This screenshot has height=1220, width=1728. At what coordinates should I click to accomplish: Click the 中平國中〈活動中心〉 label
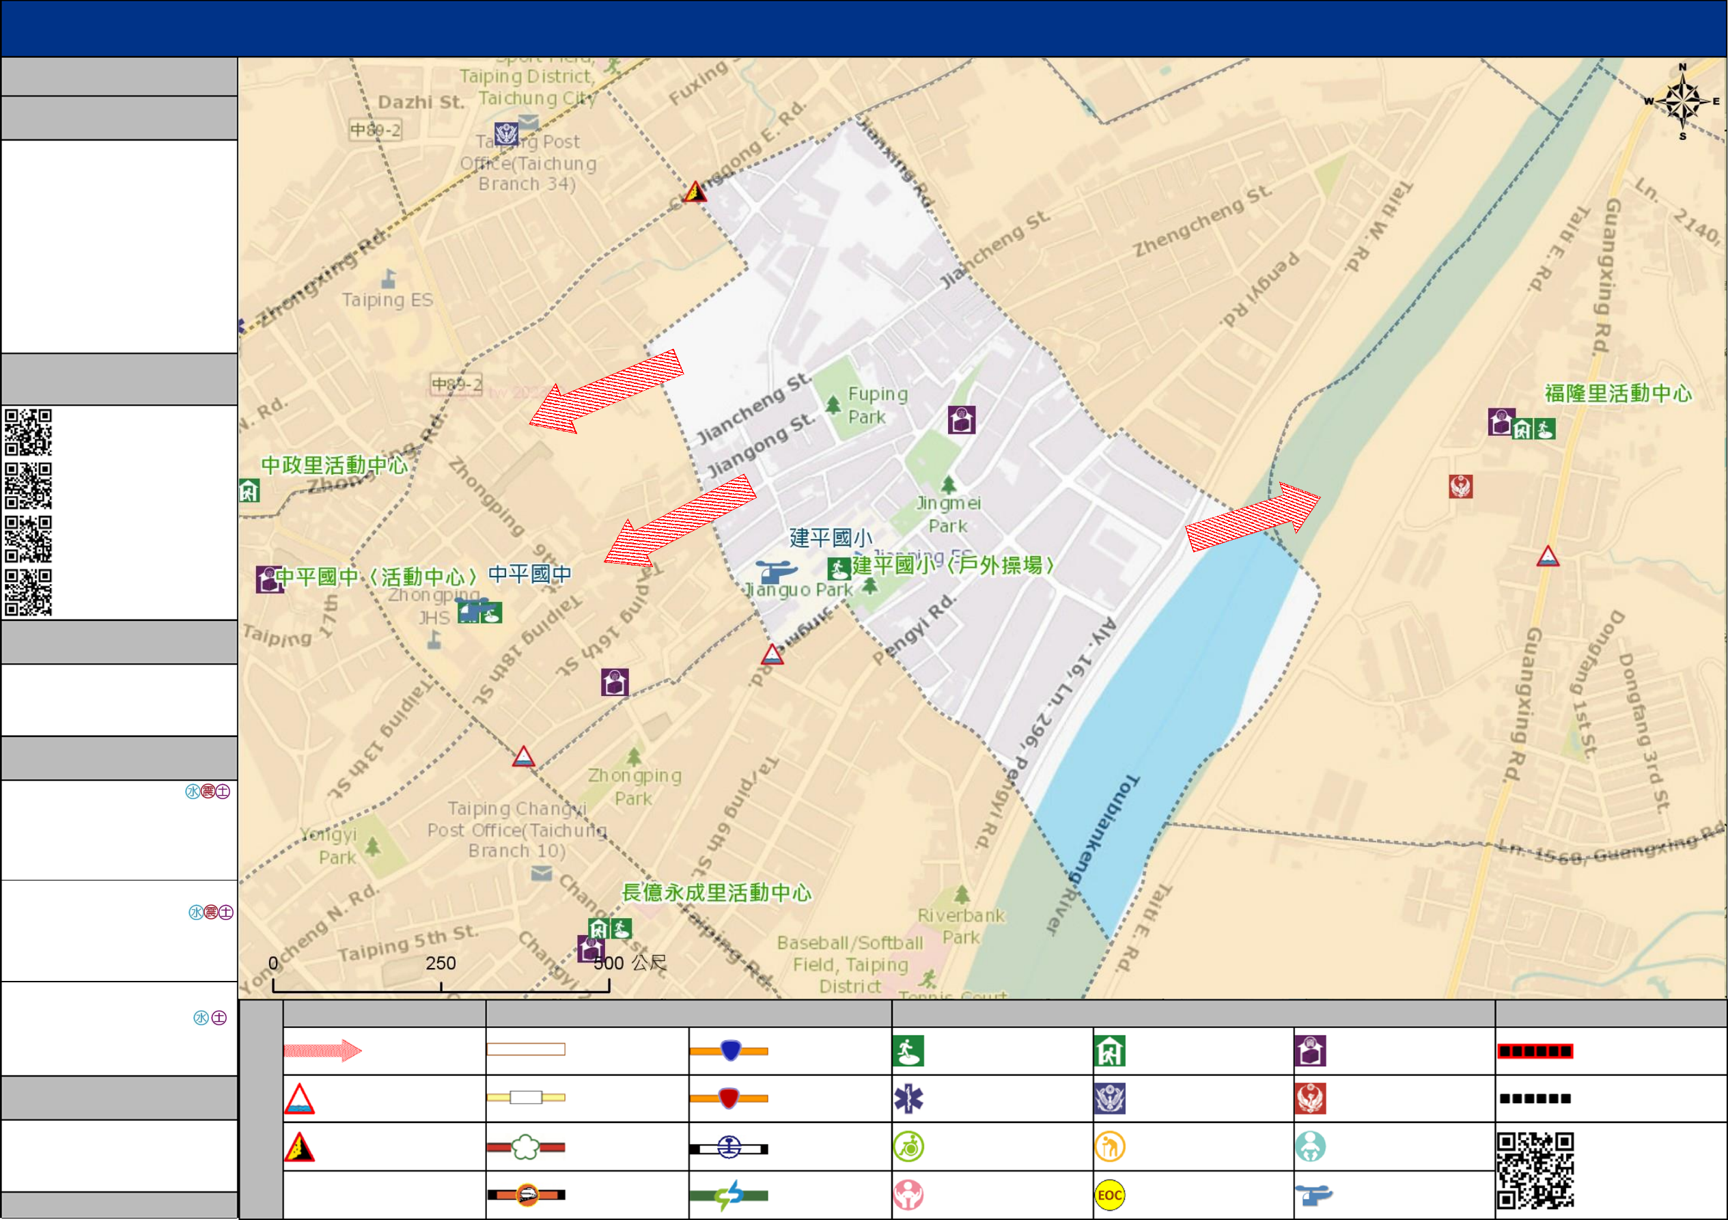pos(376,577)
